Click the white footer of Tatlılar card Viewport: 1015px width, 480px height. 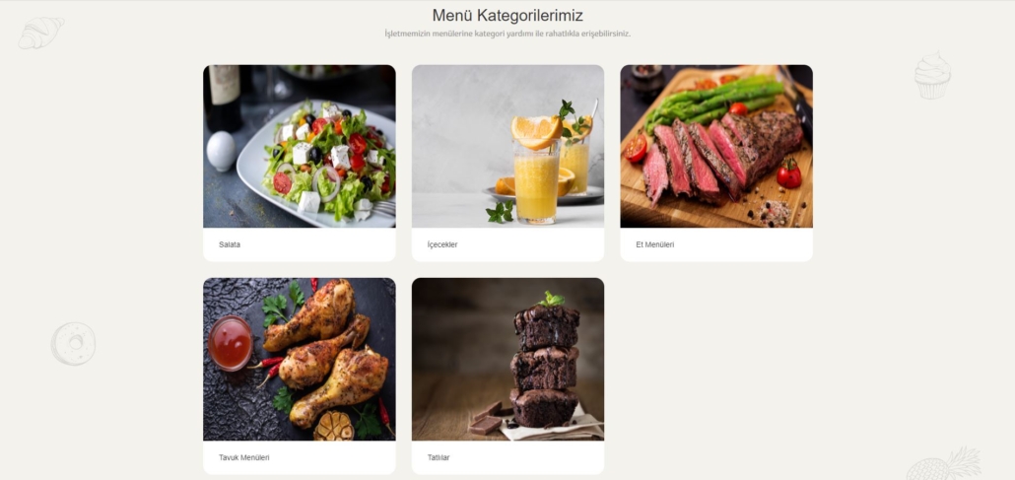tap(507, 458)
